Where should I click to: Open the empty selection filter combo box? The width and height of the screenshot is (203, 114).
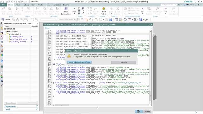49,20
